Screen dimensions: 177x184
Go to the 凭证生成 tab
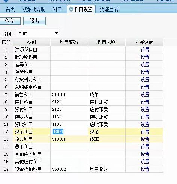click(109, 9)
